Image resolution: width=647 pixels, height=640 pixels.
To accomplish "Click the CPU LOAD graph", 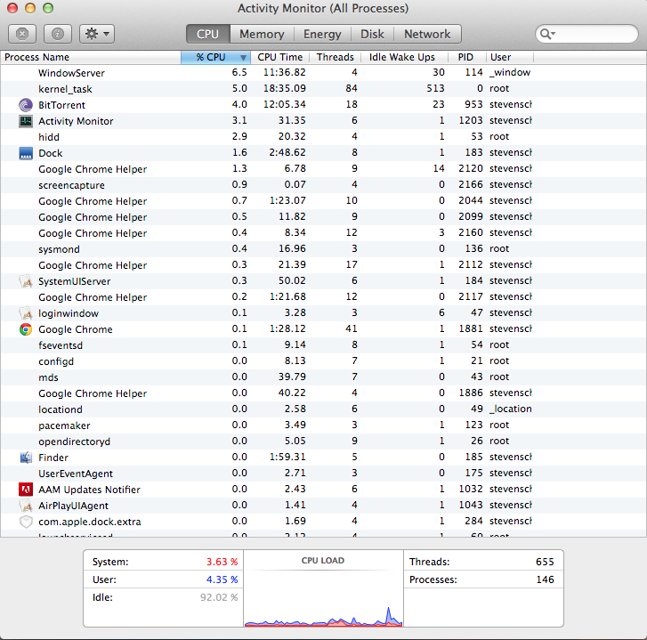I will [x=323, y=598].
